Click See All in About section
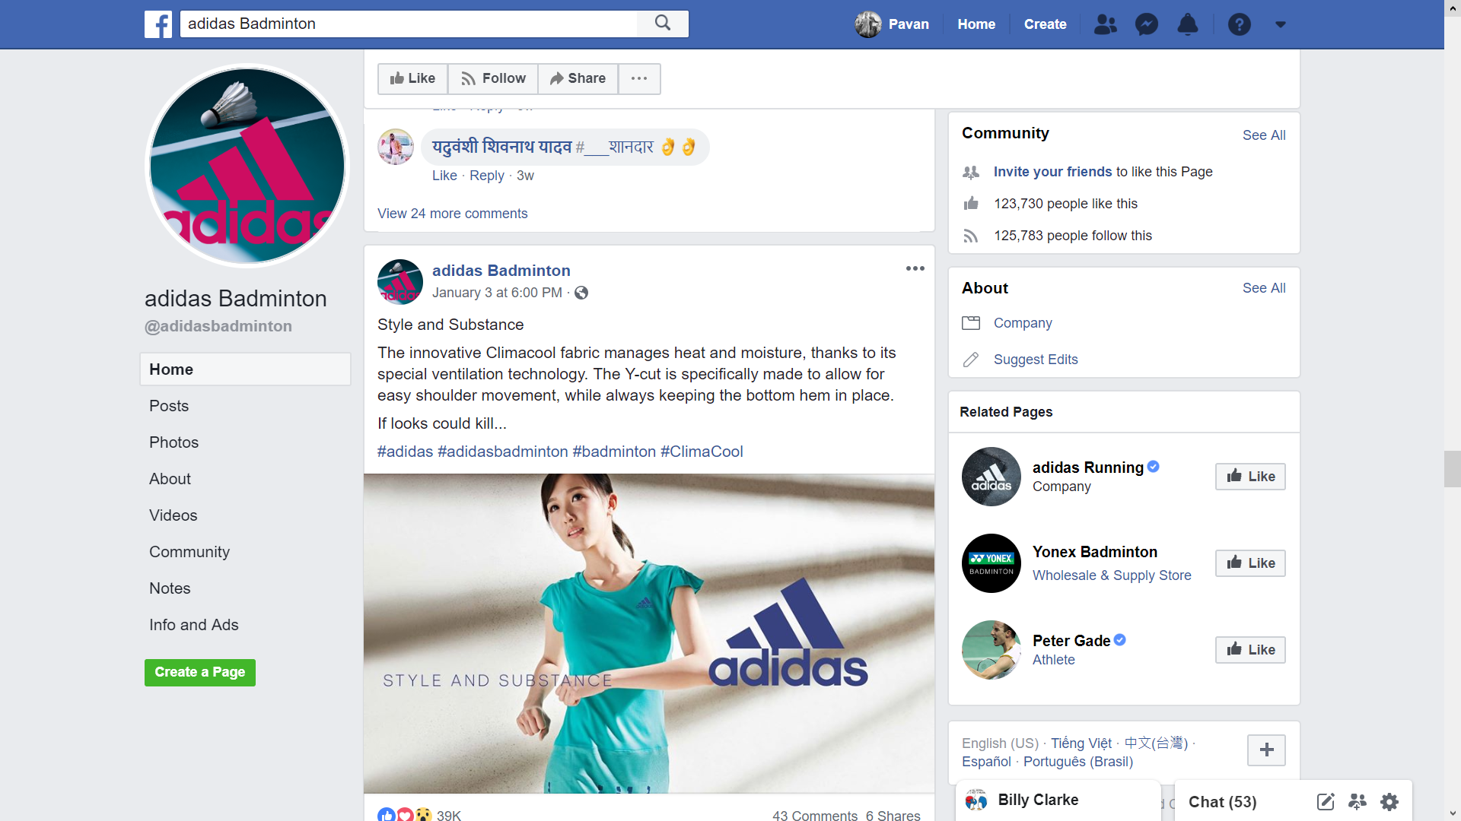Screen dimensions: 1461x821 tap(1264, 288)
